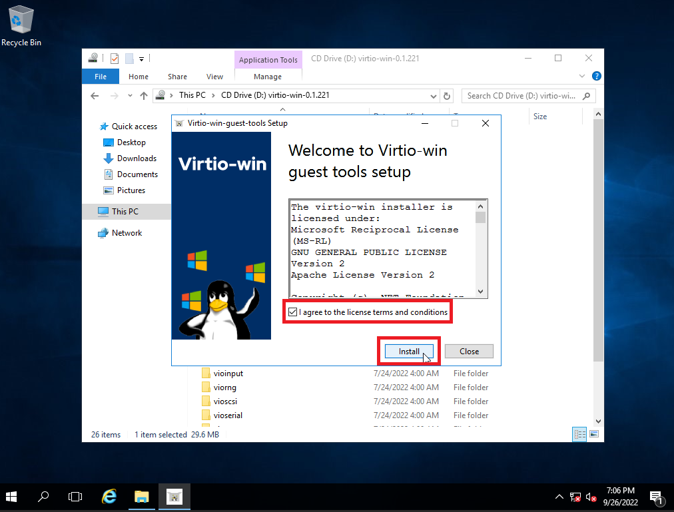Screen dimensions: 674x512
Task: Open the clock showing 7:06 PM
Action: click(x=620, y=497)
